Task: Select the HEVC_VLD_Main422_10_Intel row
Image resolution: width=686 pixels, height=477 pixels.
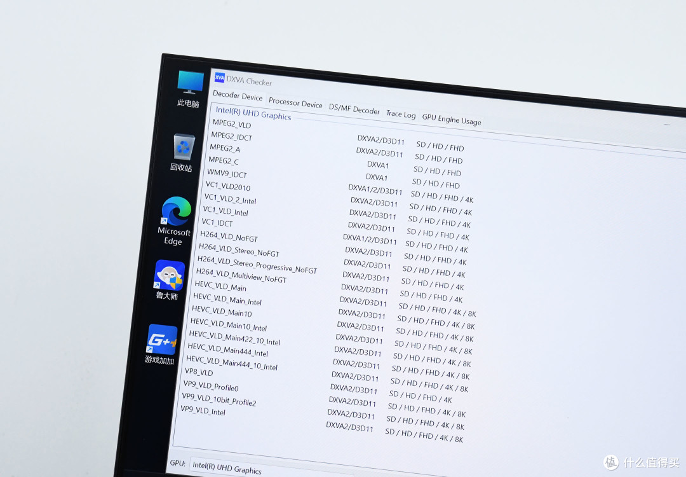Action: [330, 349]
